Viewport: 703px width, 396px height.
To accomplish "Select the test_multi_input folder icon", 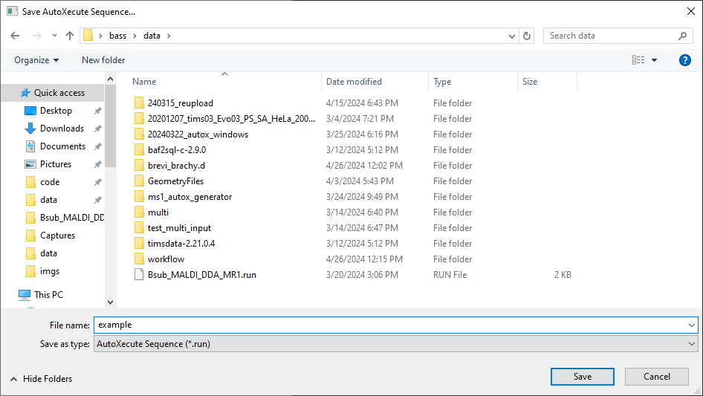I will [x=139, y=228].
